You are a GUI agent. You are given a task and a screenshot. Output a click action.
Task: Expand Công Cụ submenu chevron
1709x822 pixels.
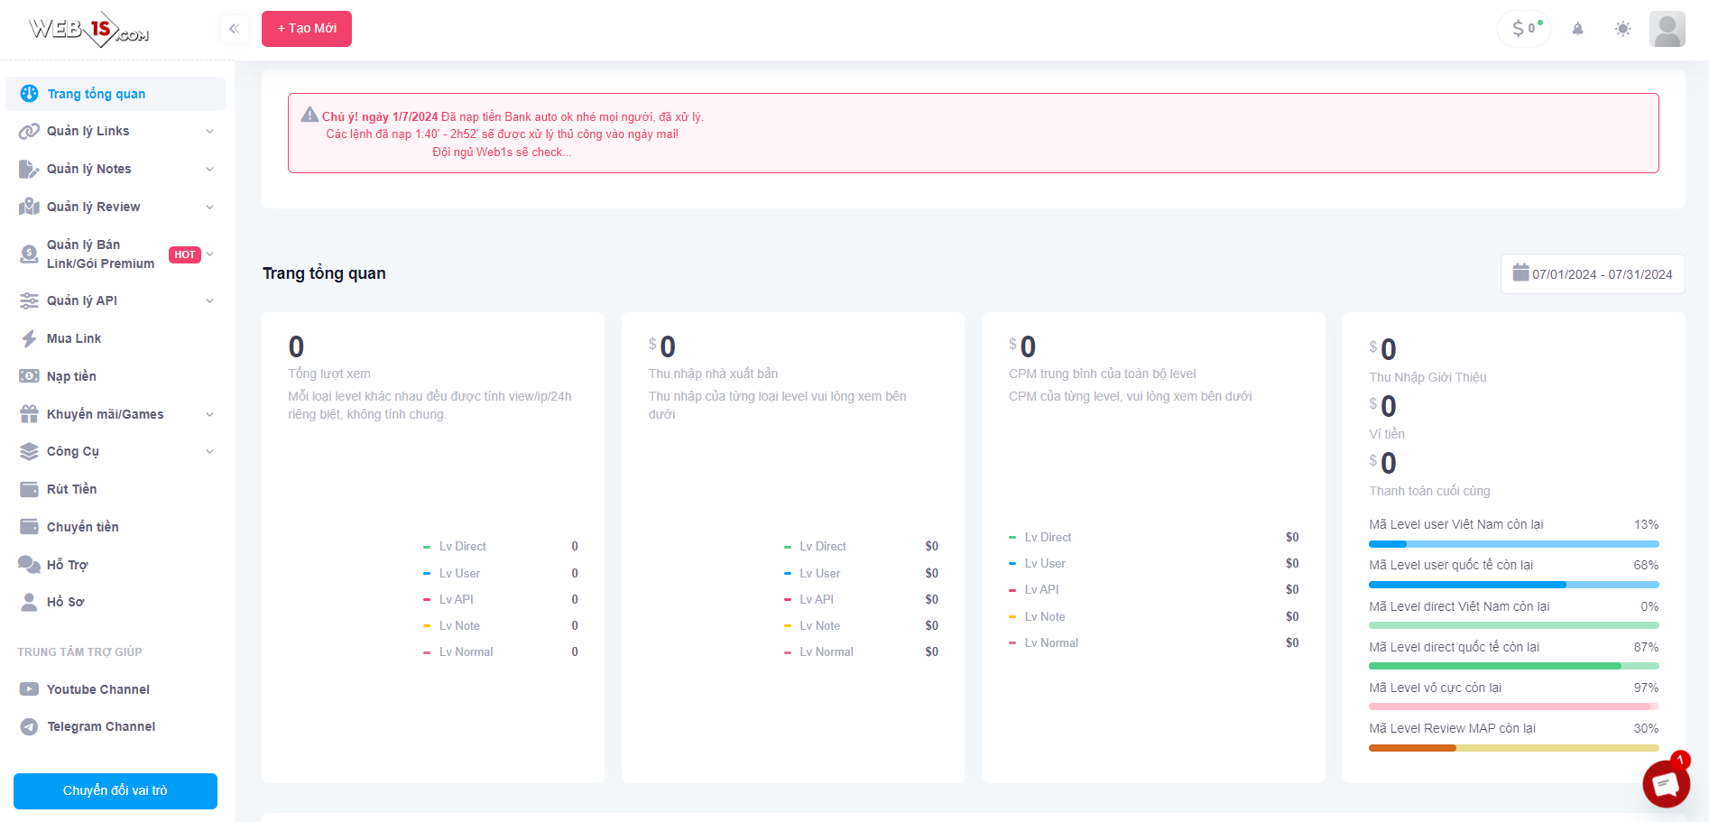point(209,452)
